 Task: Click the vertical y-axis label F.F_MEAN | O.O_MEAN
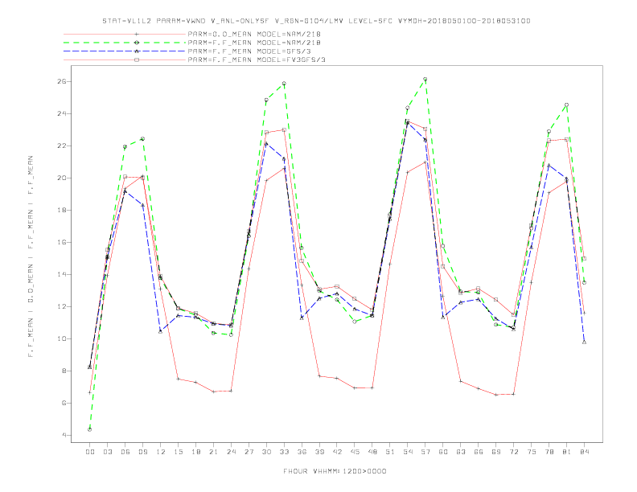point(31,256)
